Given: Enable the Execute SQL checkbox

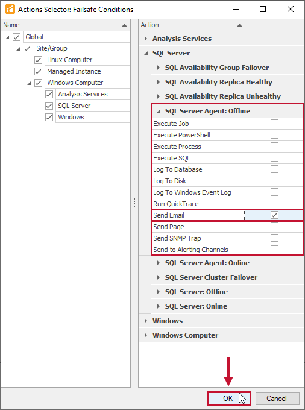Looking at the screenshot, I should tap(274, 158).
